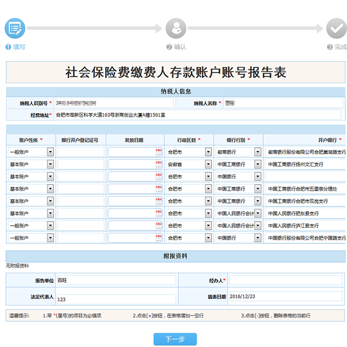
Task: Click the 经办人 input field
Action: pos(286,280)
